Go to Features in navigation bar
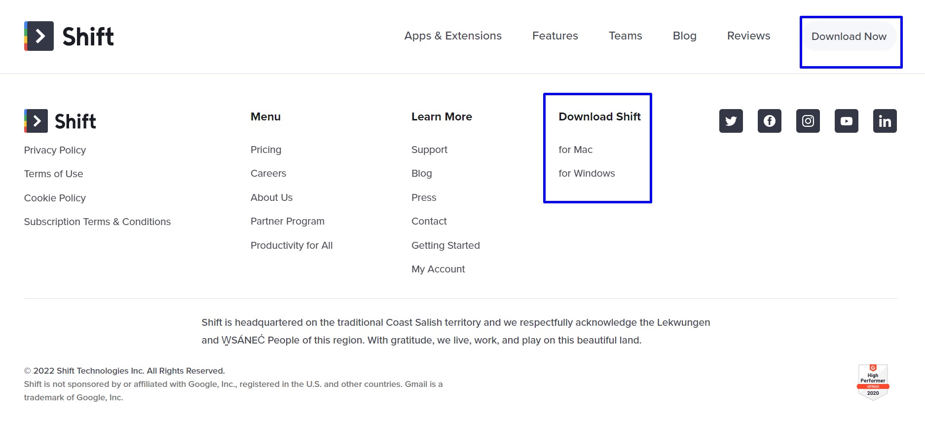The height and width of the screenshot is (423, 925). (555, 36)
